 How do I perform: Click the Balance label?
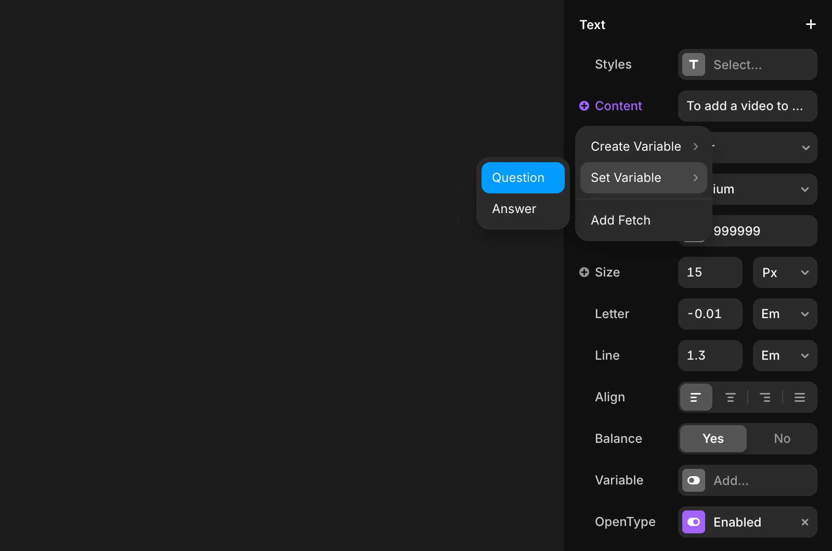tap(618, 439)
